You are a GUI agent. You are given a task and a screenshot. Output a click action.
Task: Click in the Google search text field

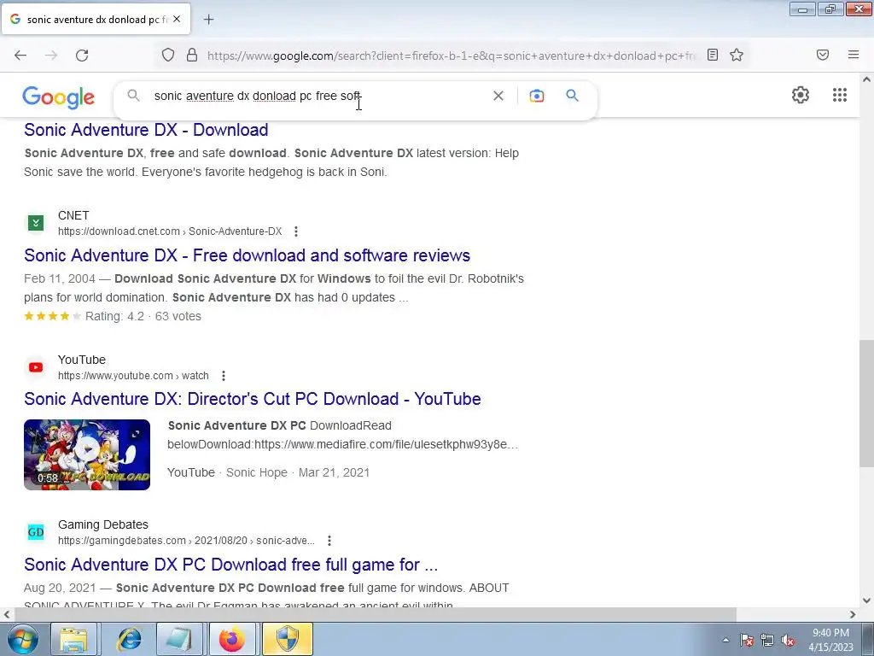coord(318,96)
